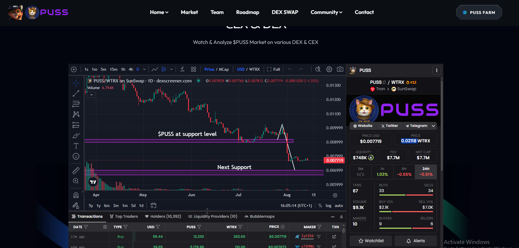This screenshot has width=519, height=248.
Task: Select the text annotation tool
Action: [x=76, y=146]
